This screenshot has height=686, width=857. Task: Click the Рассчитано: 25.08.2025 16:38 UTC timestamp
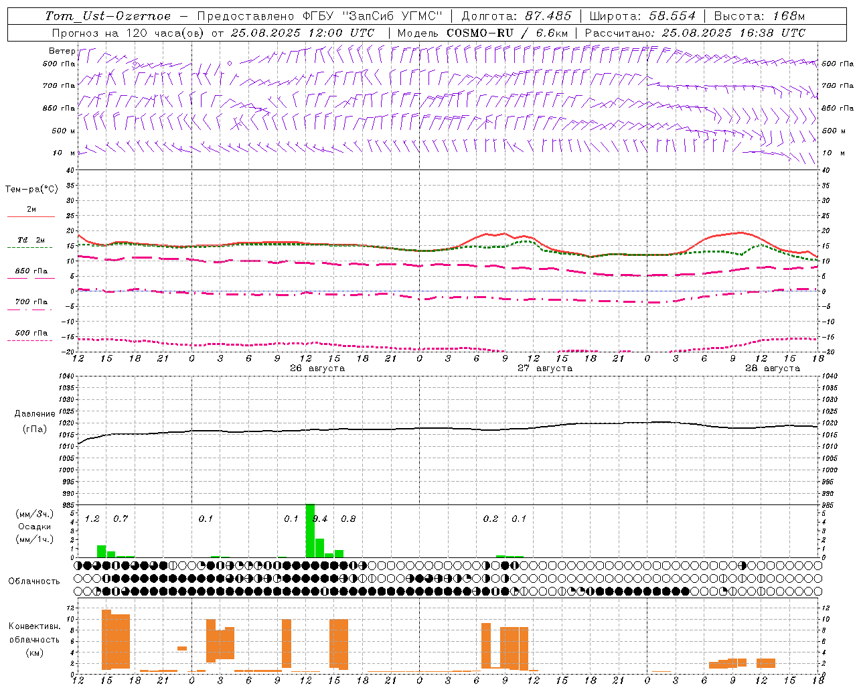694,33
